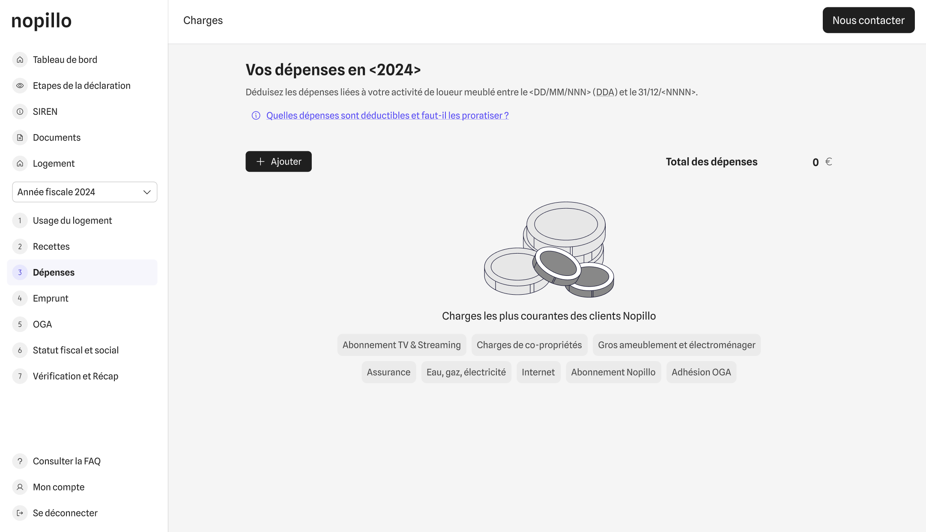Viewport: 926px width, 532px height.
Task: Click the Se déconnecter logout icon
Action: point(20,513)
